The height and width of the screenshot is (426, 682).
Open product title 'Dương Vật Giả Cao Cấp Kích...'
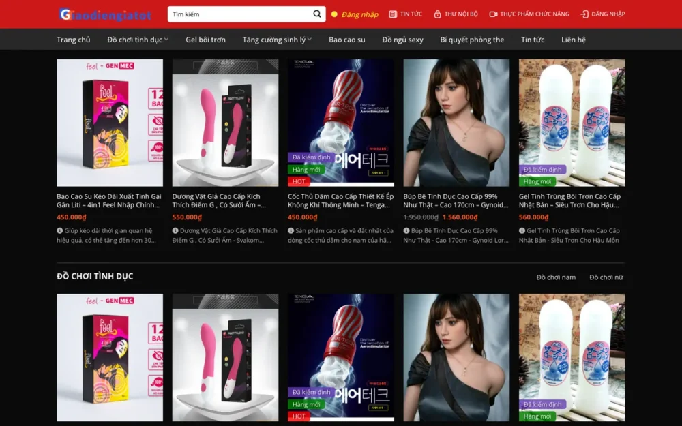click(219, 201)
